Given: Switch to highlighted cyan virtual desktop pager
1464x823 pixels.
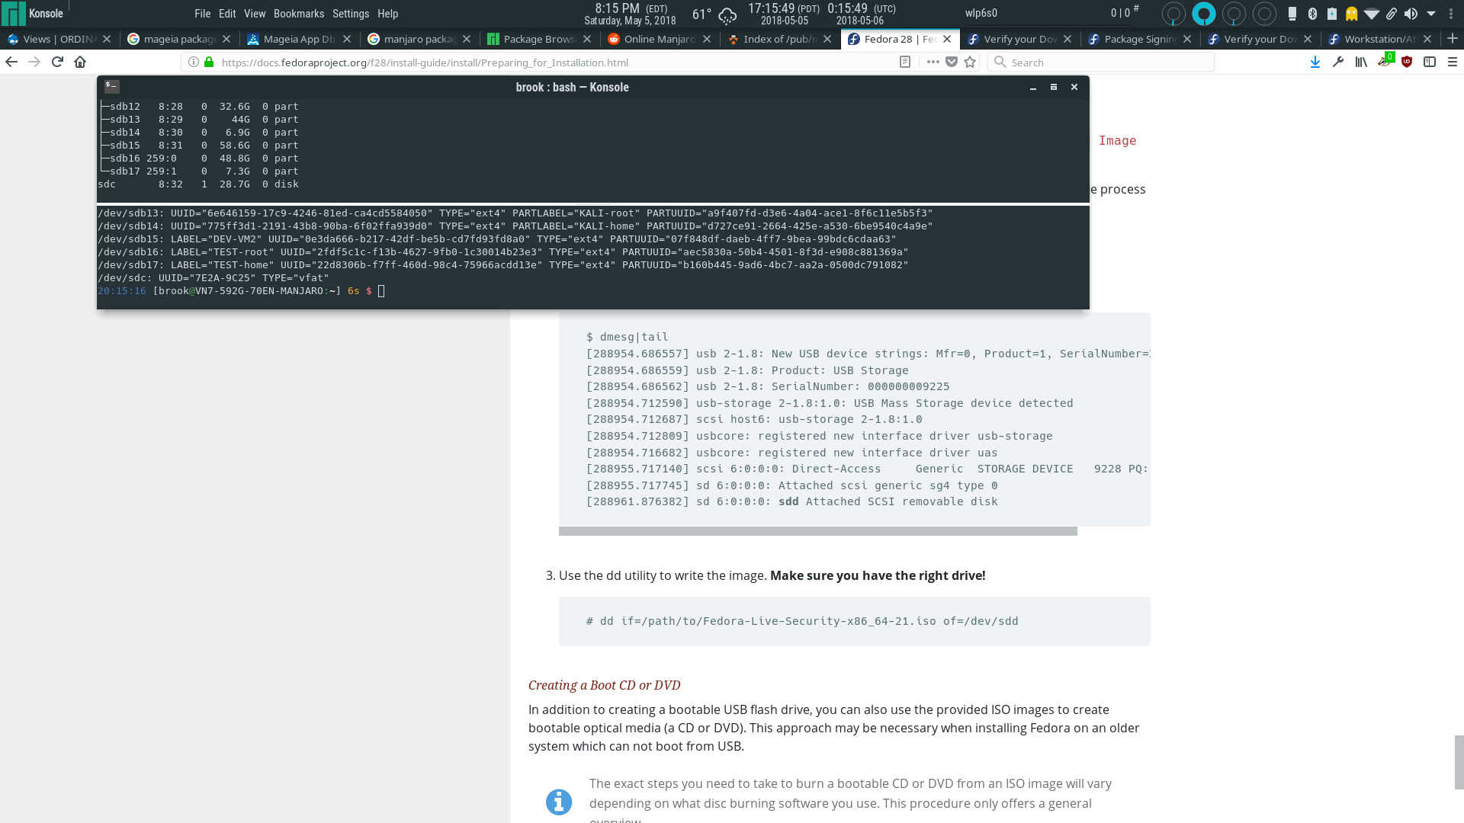Looking at the screenshot, I should point(1203,13).
